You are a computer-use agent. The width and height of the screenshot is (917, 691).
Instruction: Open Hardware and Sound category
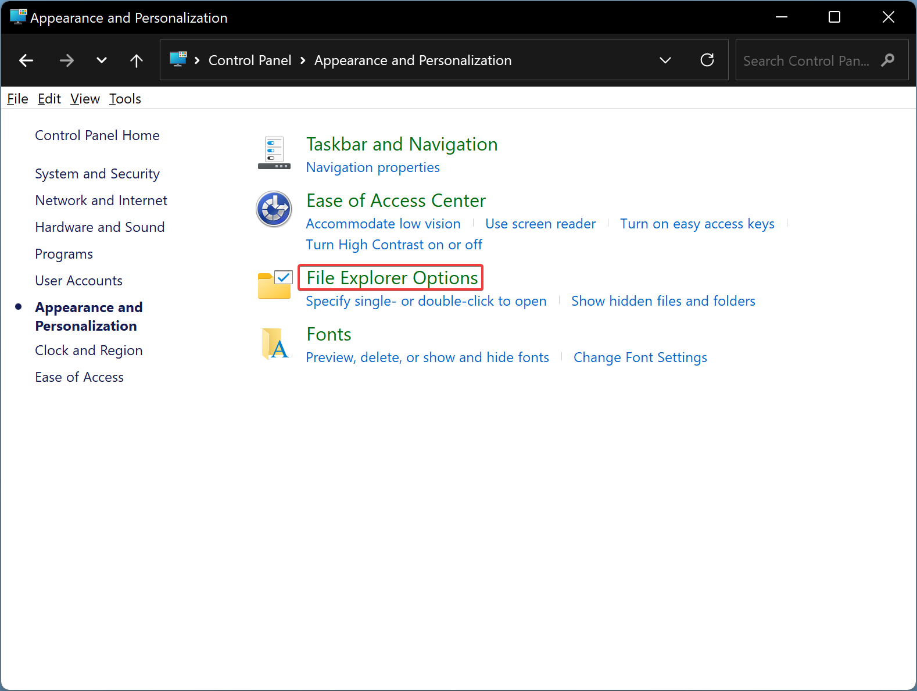click(x=100, y=227)
